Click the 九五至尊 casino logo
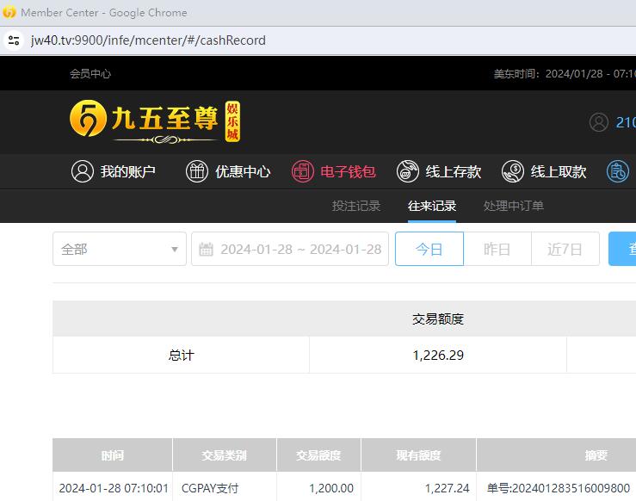 [x=155, y=121]
